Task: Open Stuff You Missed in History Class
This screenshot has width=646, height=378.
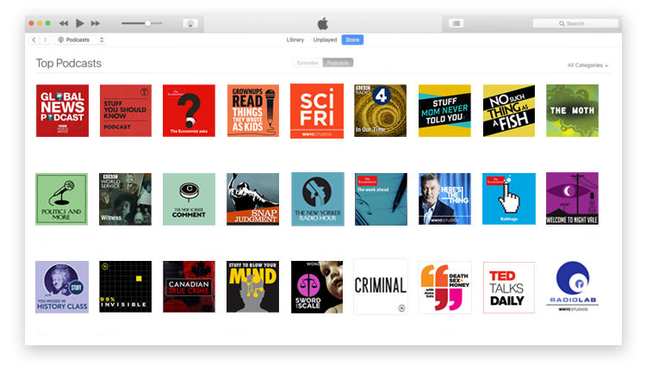Action: (62, 287)
